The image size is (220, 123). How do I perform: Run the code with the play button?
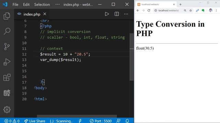(x=107, y=14)
